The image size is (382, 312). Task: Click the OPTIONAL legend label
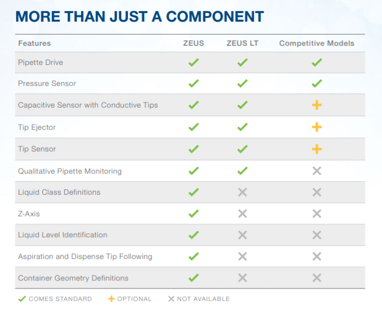[x=134, y=299]
